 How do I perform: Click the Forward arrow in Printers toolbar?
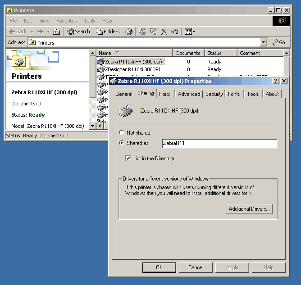40,32
